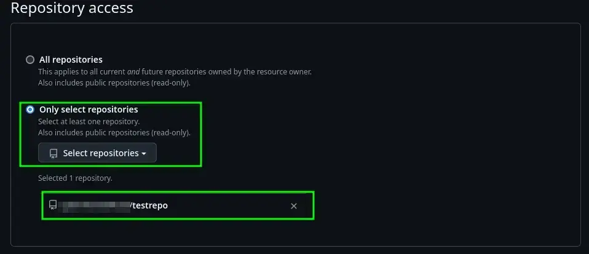Viewport: 589px width, 254px height.
Task: Click the "Select at least one repository." hint
Action: pos(89,121)
